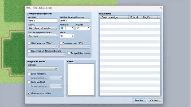Browse BGS sound file ellipsis
Viewport: 191px width, 107px height.
click(88, 46)
